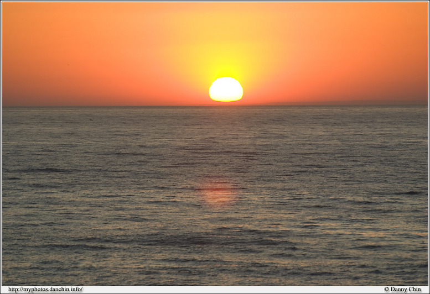
Task: Click the word "Chin" in the photo credit
Action: pyautogui.click(x=414, y=290)
